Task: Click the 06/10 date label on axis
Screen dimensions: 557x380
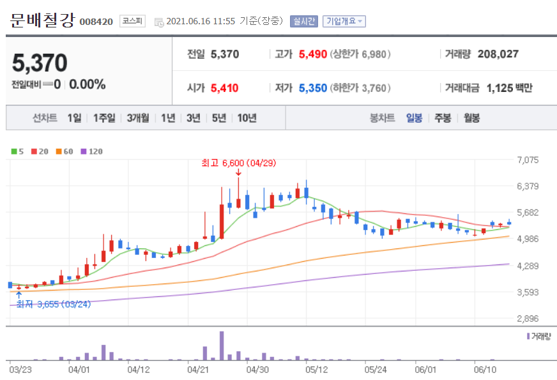Action: (485, 370)
